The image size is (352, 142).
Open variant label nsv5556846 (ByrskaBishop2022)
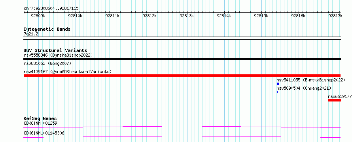(x=58, y=55)
